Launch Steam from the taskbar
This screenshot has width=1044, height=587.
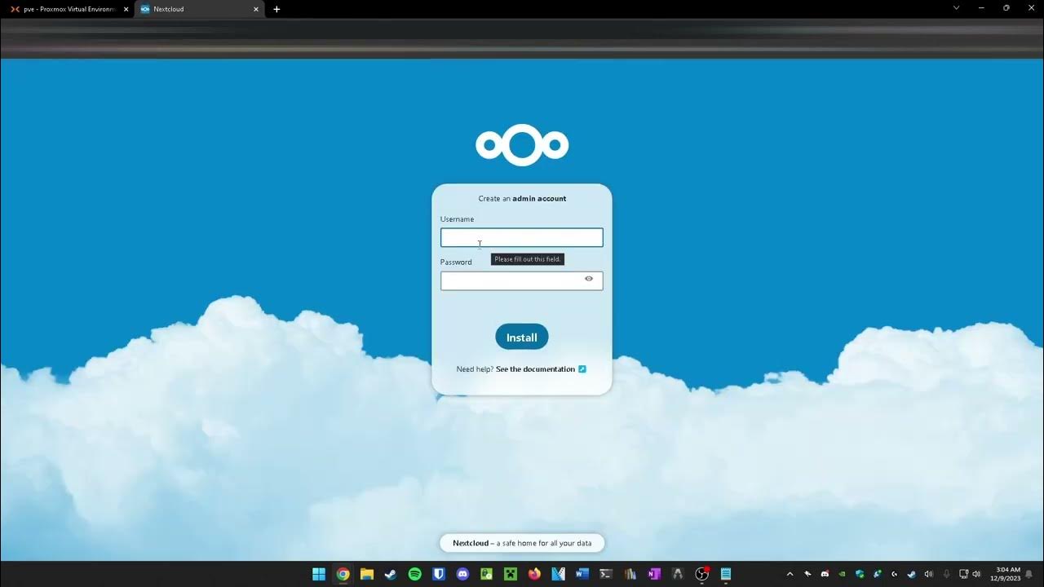pyautogui.click(x=391, y=574)
